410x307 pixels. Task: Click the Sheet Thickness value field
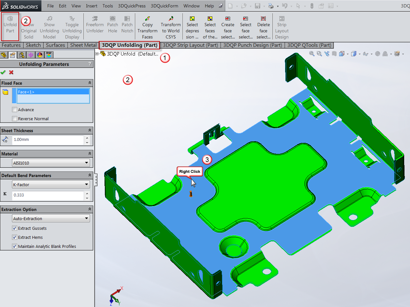[x=48, y=140]
